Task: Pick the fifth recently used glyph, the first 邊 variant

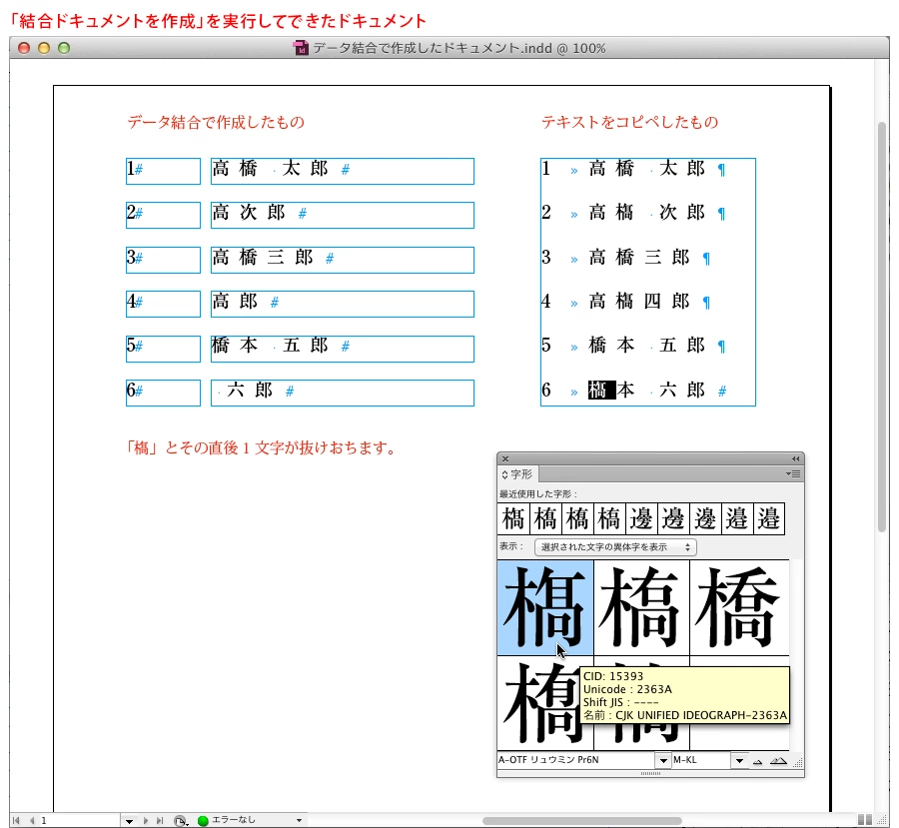Action: pyautogui.click(x=641, y=518)
